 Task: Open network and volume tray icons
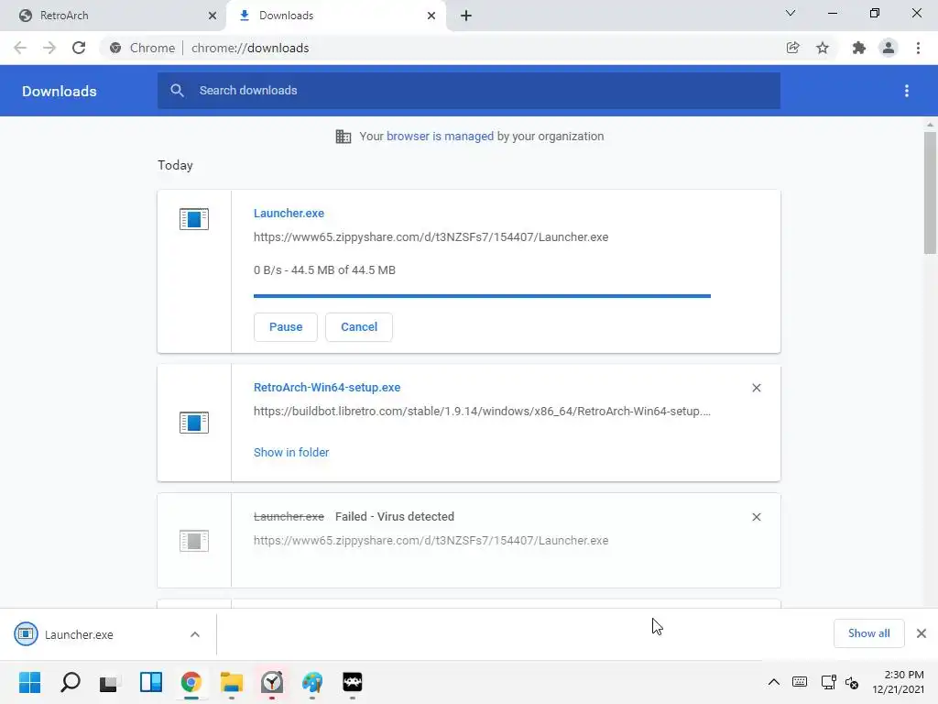[840, 682]
